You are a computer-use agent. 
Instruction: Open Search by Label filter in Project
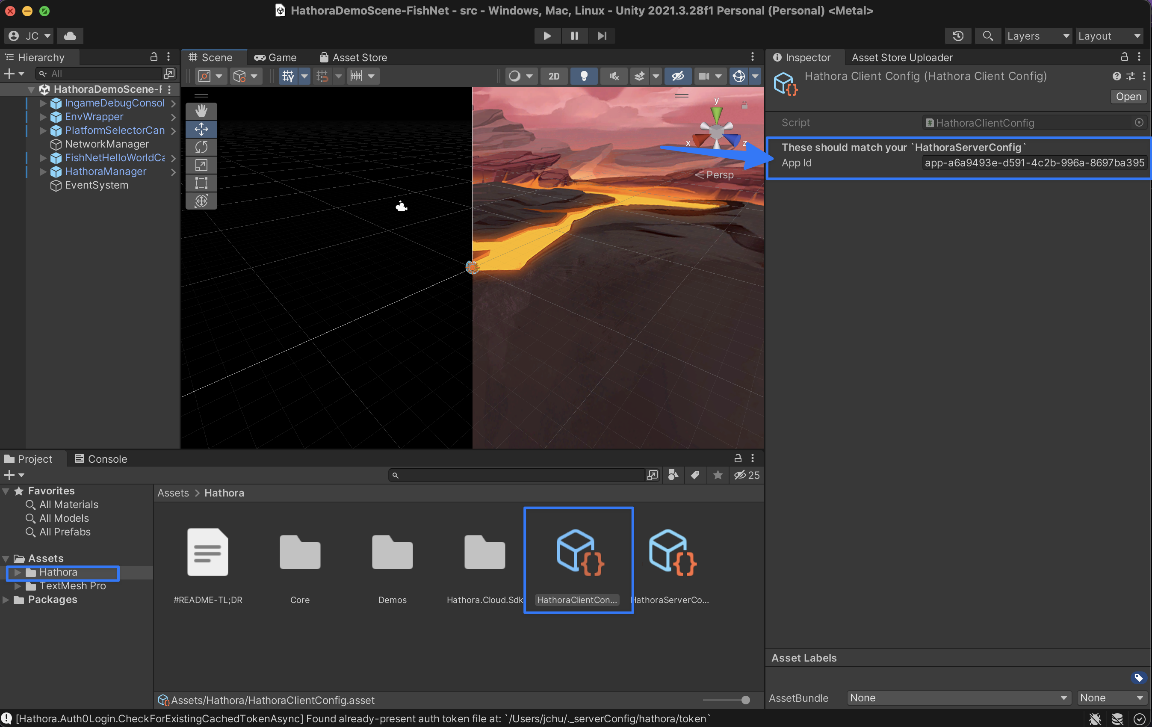(695, 475)
